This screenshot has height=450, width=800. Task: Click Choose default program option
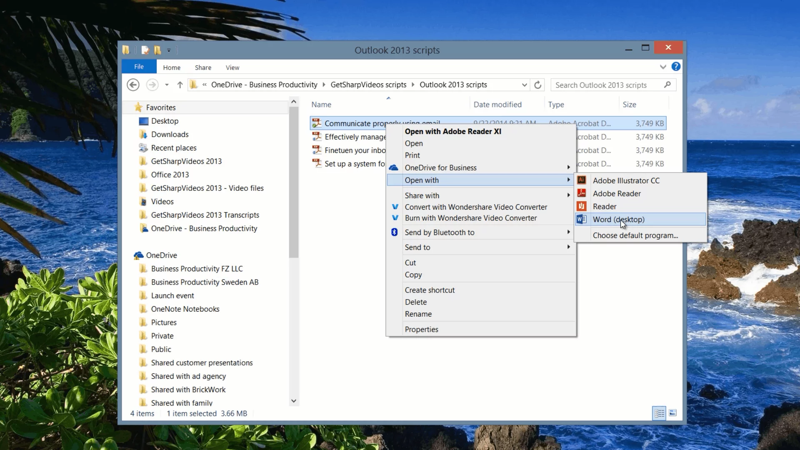click(635, 235)
